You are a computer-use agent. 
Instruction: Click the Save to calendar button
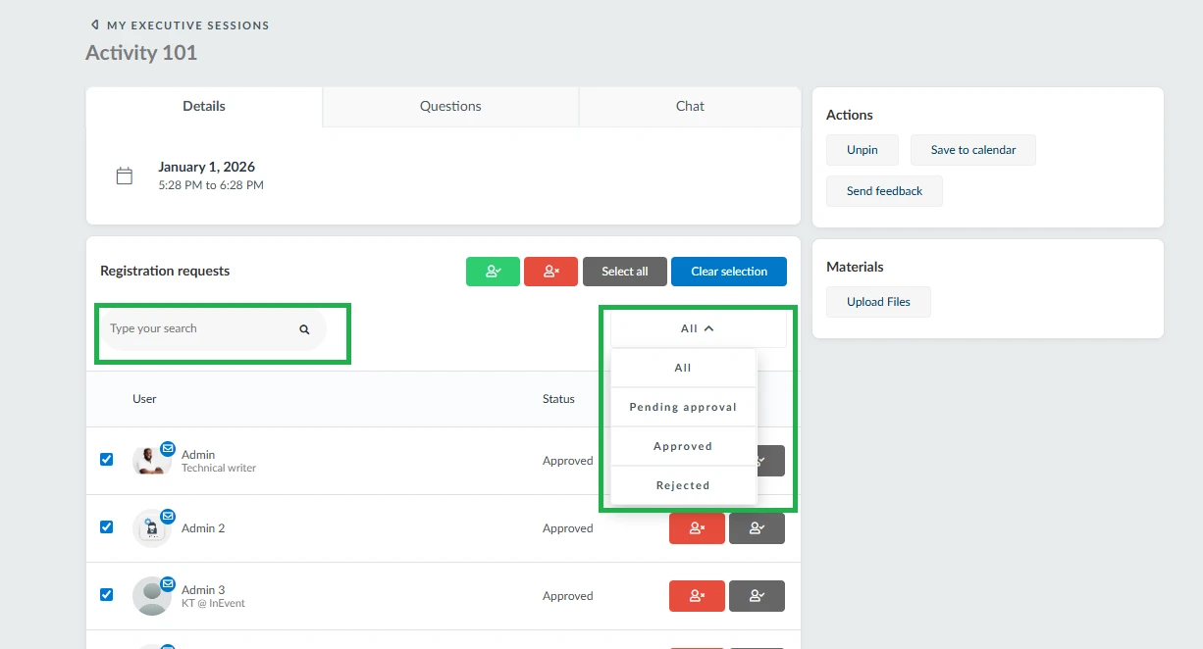tap(972, 150)
